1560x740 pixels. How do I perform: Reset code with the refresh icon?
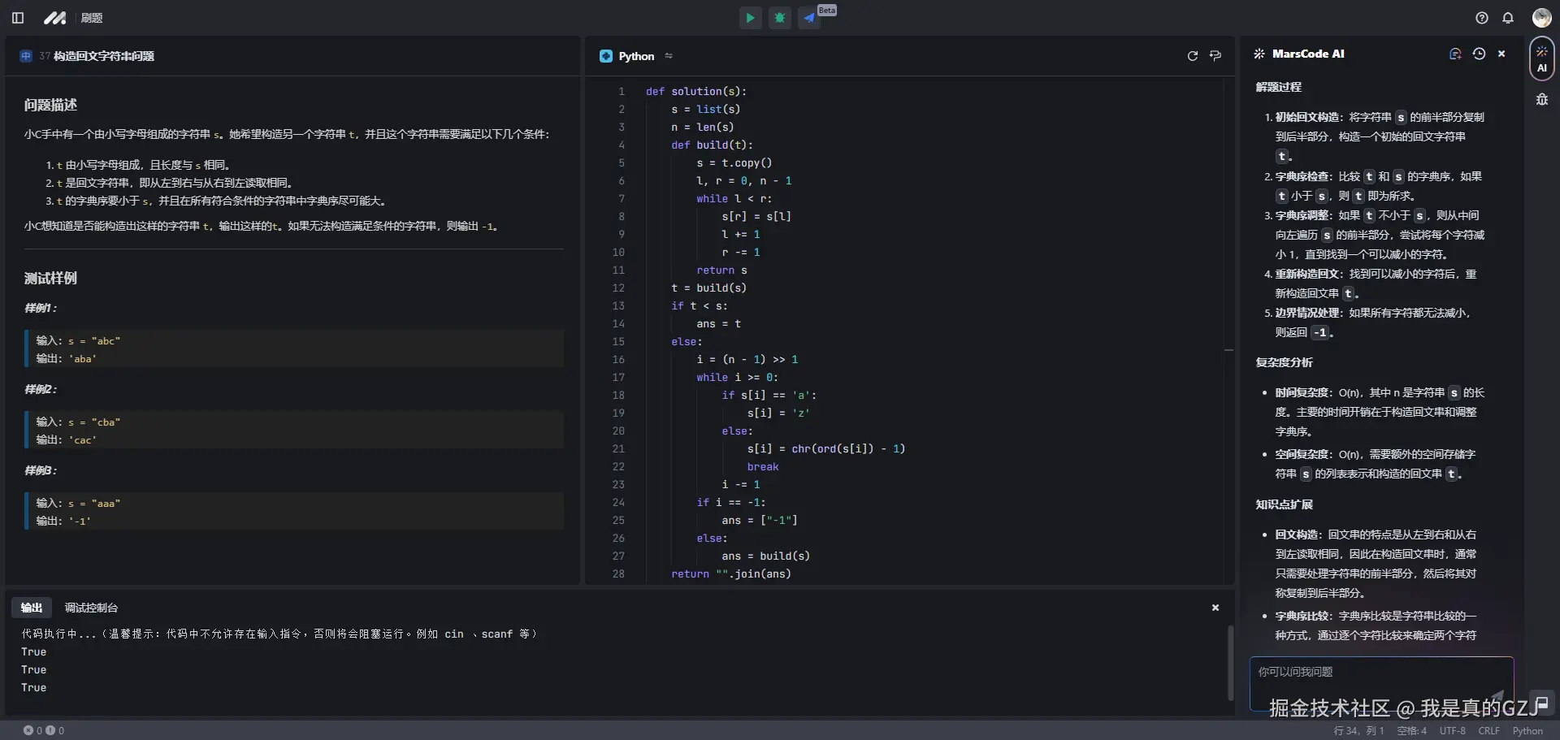coord(1192,56)
